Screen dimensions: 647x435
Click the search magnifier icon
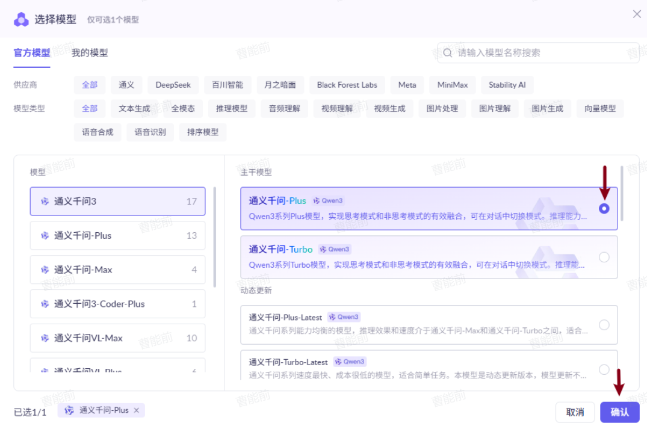click(448, 53)
